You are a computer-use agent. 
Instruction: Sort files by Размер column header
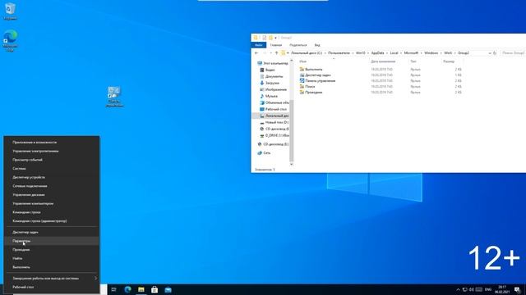pos(449,61)
